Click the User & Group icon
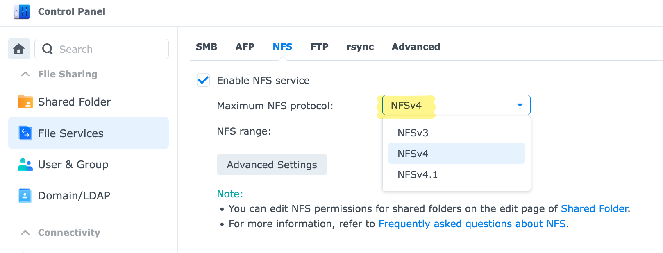Image resolution: width=663 pixels, height=253 pixels. click(x=25, y=165)
